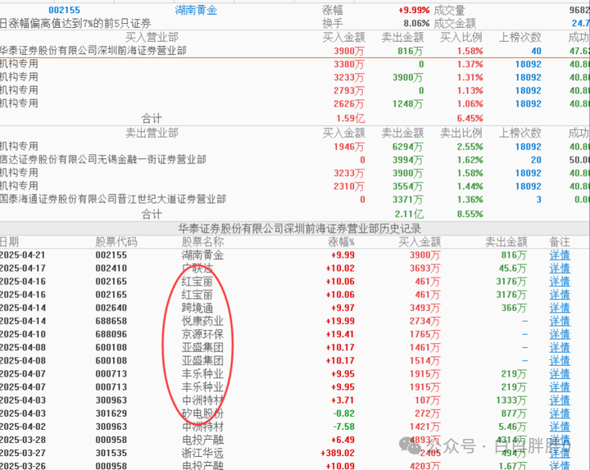Click the 3554万 sell amount cell
Viewport: 590px width, 470px height.
point(408,186)
